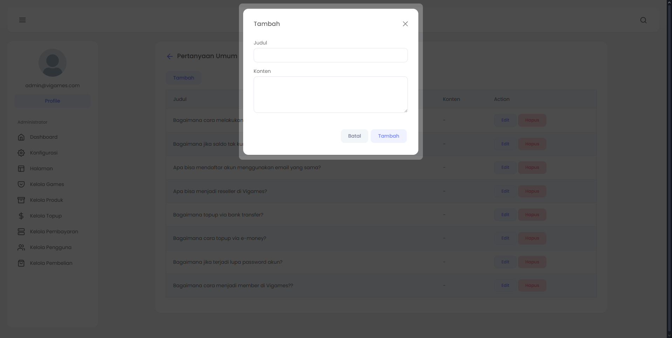Open Kelola Pembayaran in sidebar

(54, 232)
